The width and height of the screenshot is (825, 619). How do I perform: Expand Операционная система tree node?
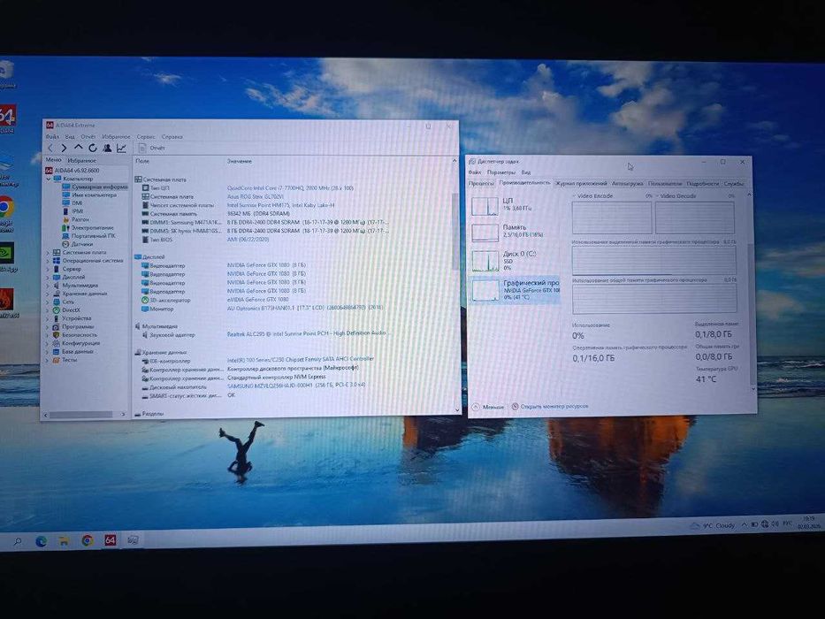48,261
